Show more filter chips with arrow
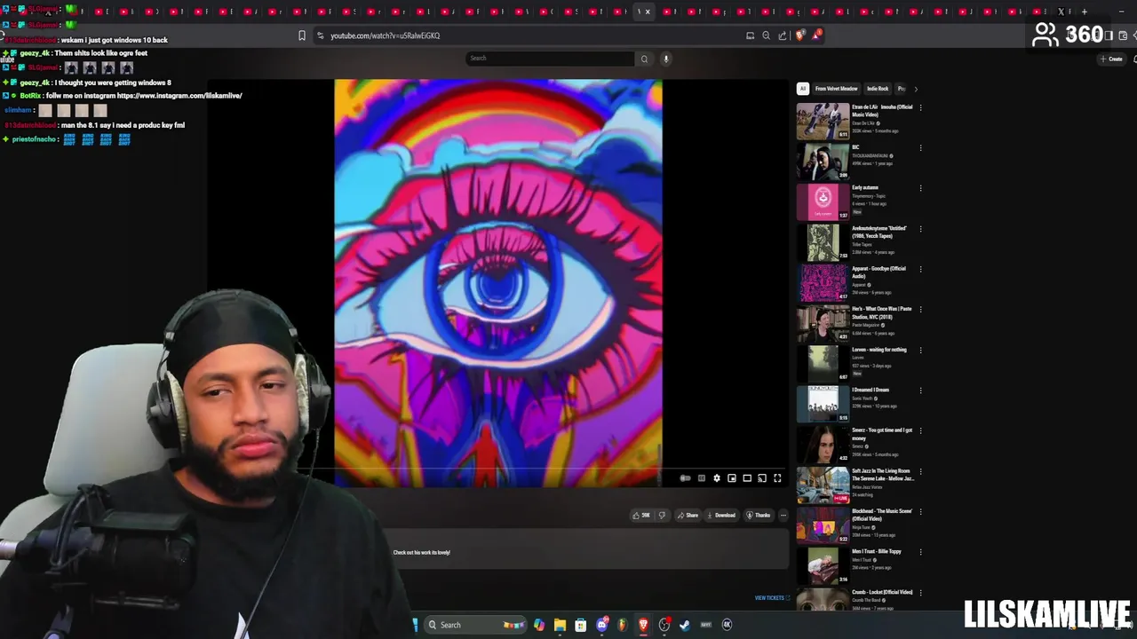Screen dimensions: 1137x639 916,89
